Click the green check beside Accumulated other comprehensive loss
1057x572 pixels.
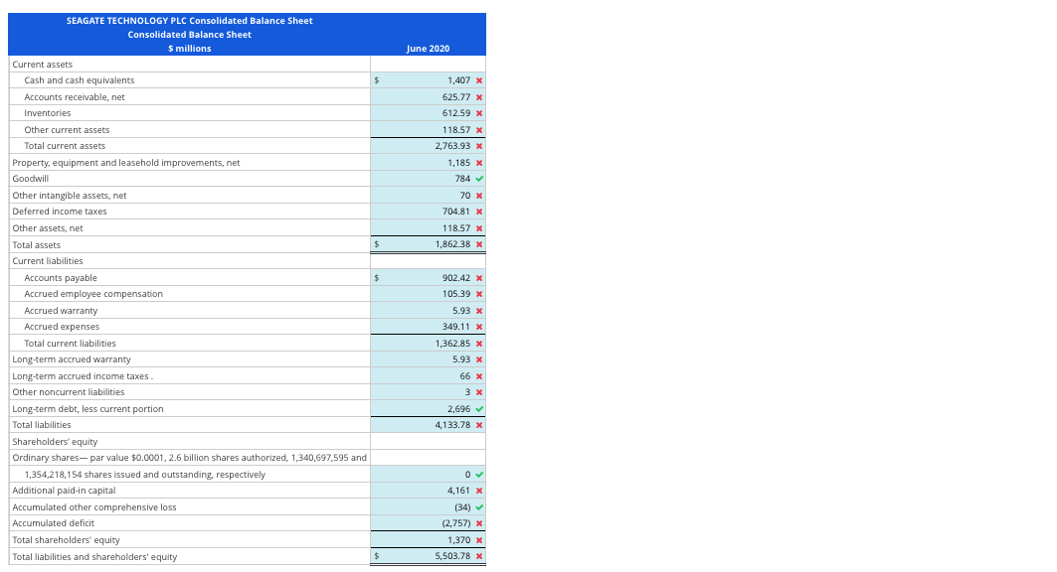click(479, 507)
